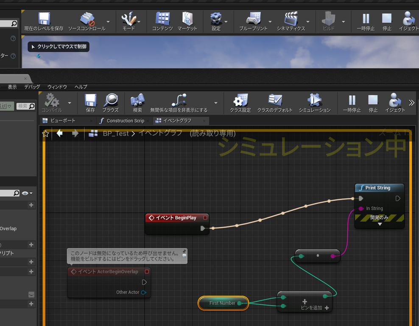Open Blueprints dropdown arrow
This screenshot has width=419, height=326.
pos(270,22)
